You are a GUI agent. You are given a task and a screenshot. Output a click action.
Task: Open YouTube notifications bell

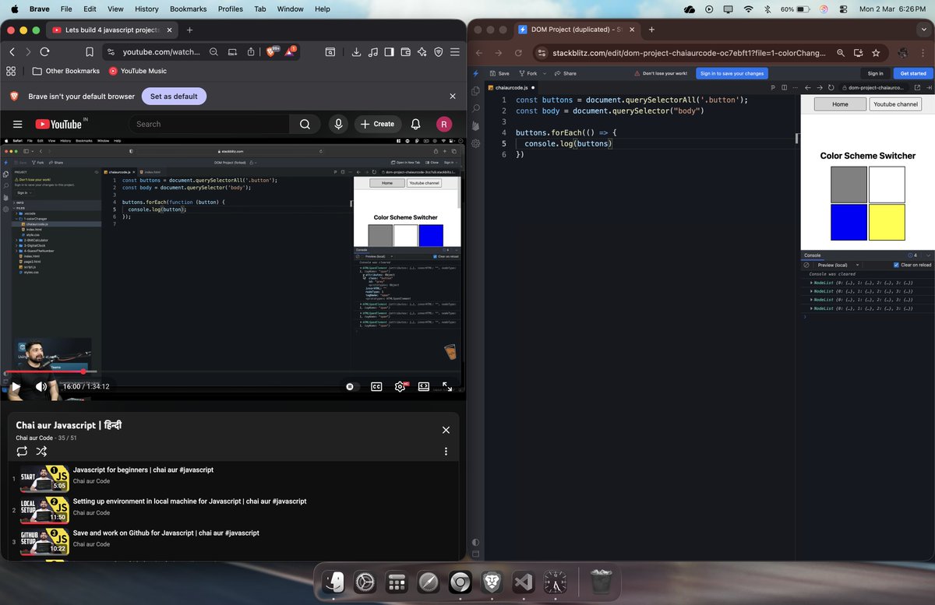(416, 124)
